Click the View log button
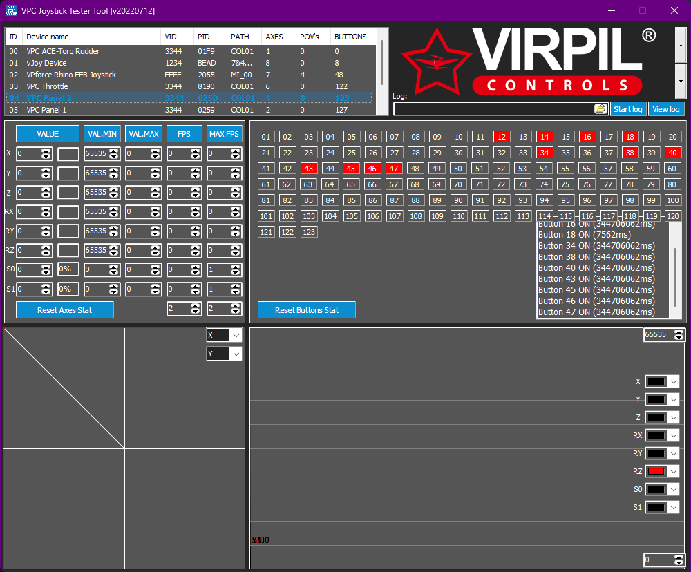The height and width of the screenshot is (572, 691). pyautogui.click(x=666, y=109)
